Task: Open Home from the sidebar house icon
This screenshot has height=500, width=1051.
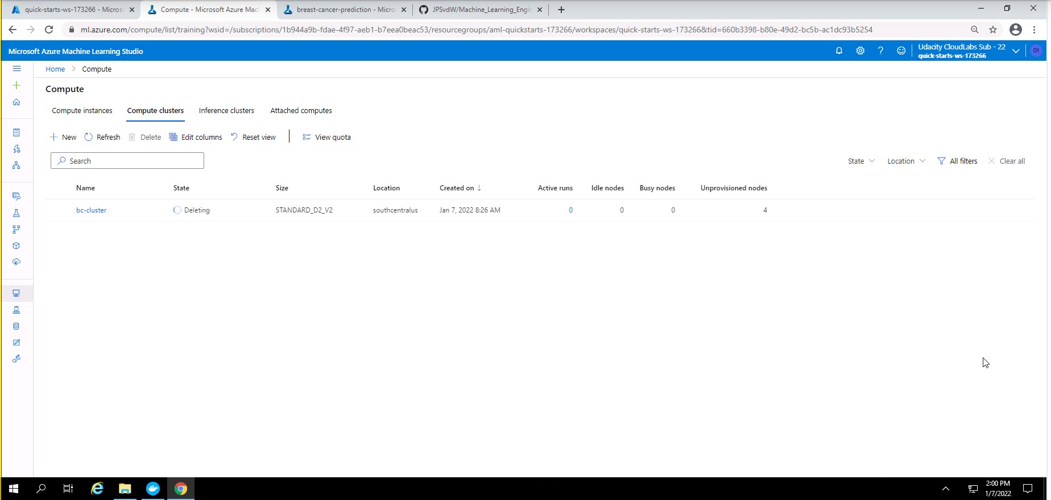Action: (x=16, y=102)
